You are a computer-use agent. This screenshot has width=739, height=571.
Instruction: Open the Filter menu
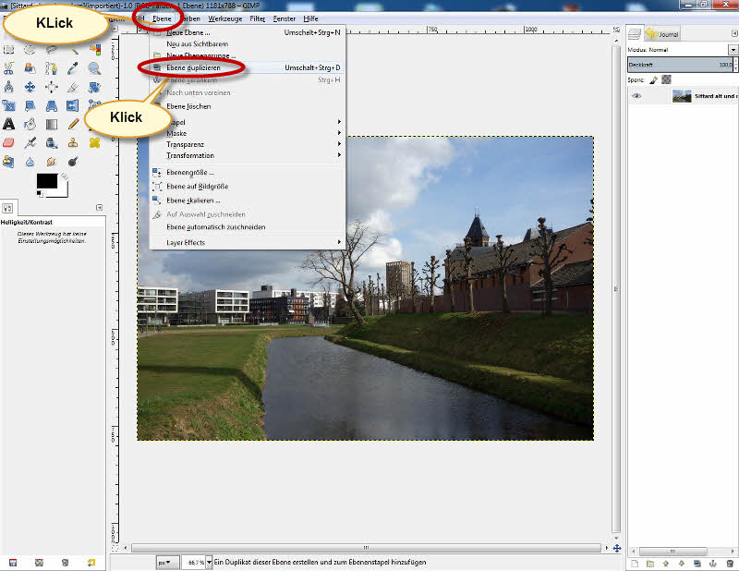[x=257, y=18]
